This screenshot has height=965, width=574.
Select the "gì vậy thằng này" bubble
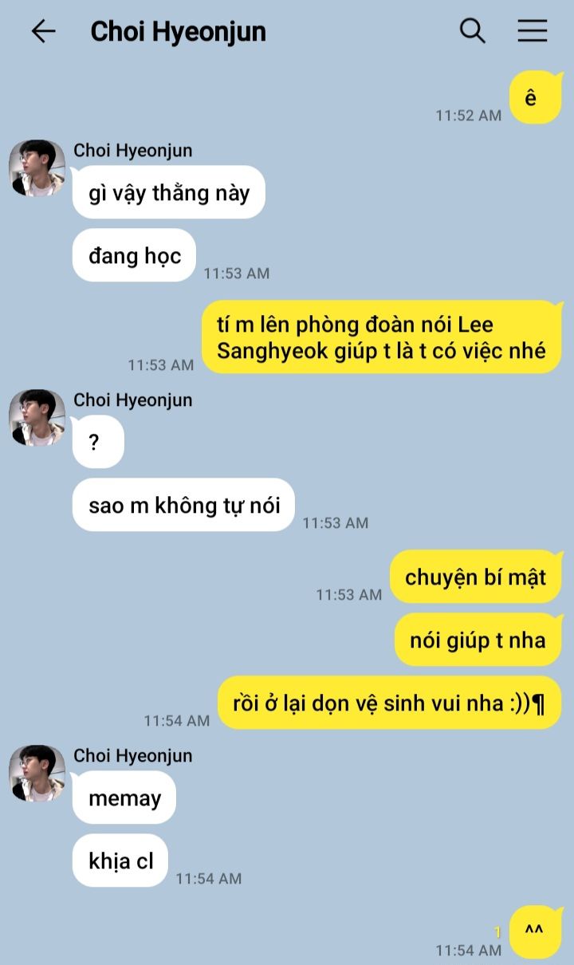(169, 192)
